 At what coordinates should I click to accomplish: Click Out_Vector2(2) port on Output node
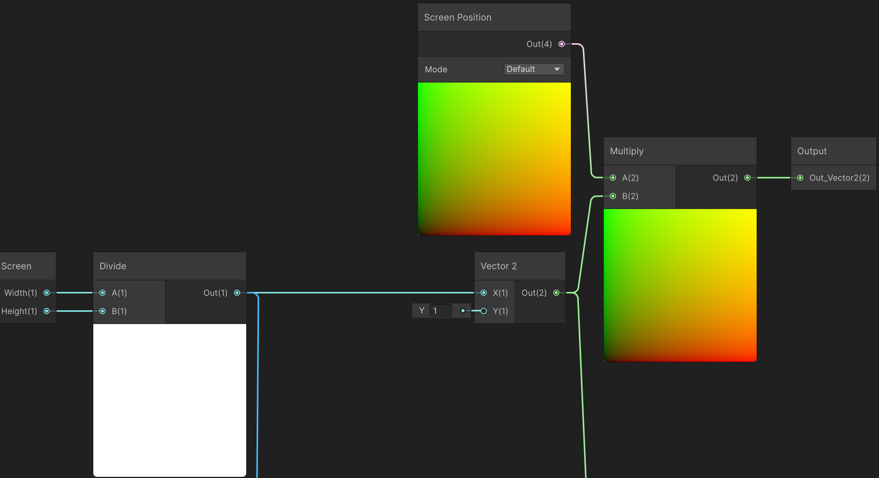pyautogui.click(x=800, y=178)
